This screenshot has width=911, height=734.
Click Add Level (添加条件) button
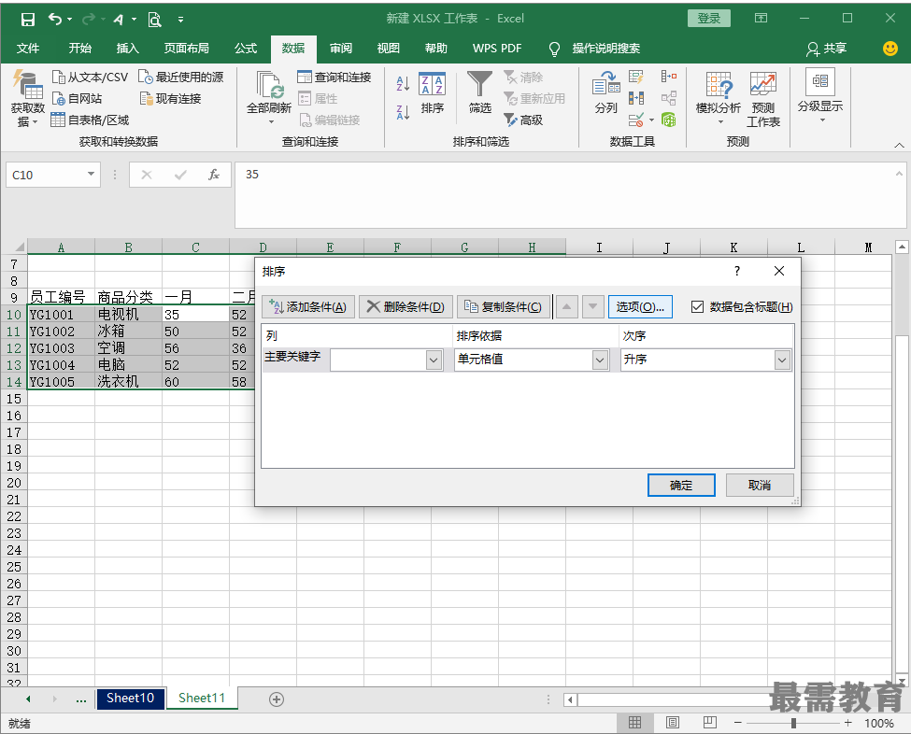(x=308, y=306)
